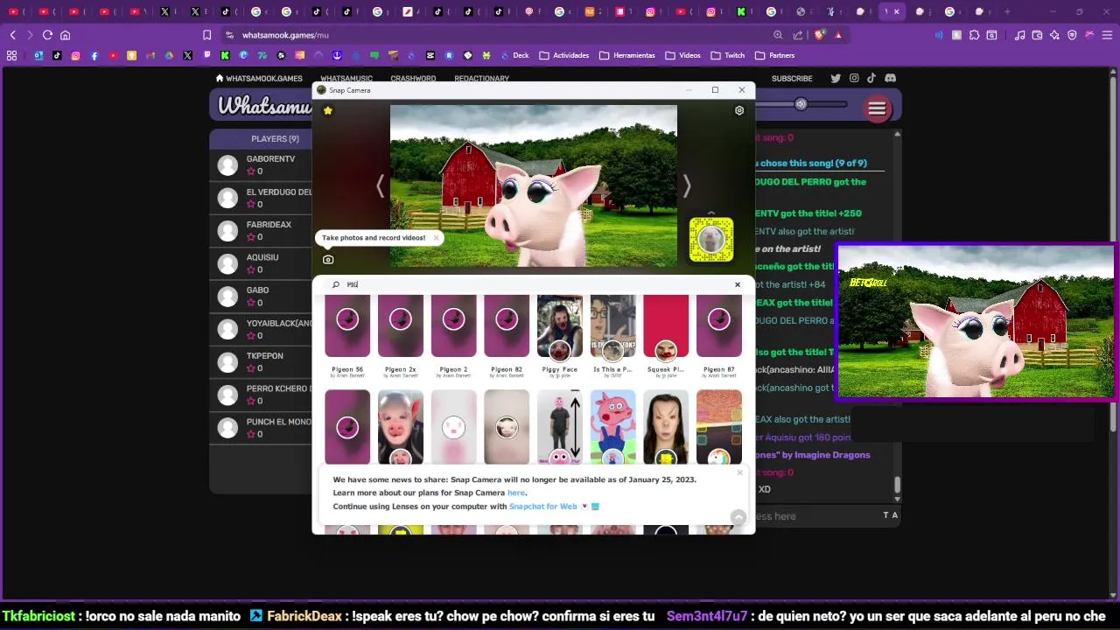This screenshot has height=630, width=1120.
Task: Click the share page icon in address bar
Action: click(x=798, y=35)
